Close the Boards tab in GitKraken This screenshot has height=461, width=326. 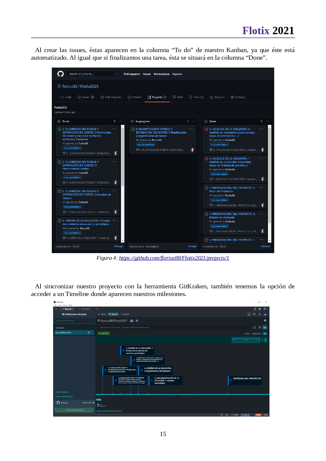(x=73, y=309)
